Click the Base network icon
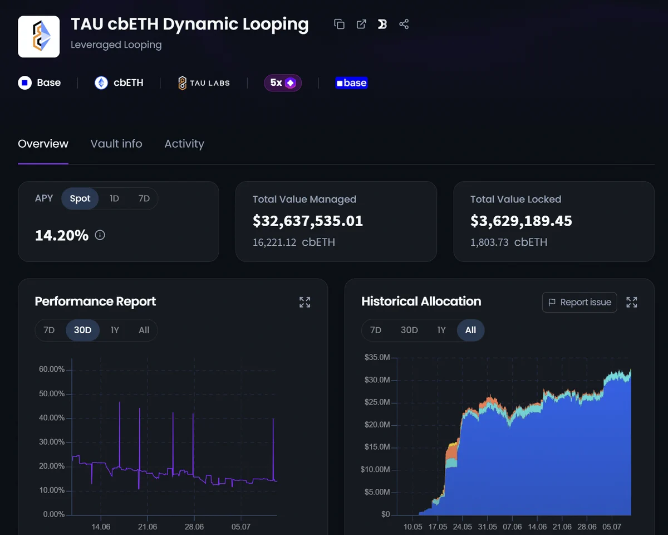The height and width of the screenshot is (535, 668). click(24, 83)
